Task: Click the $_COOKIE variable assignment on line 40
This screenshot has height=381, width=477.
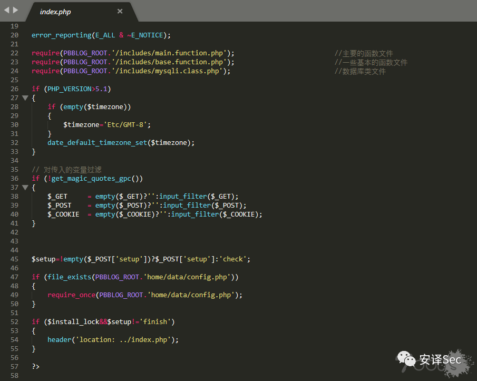Action: click(x=63, y=214)
